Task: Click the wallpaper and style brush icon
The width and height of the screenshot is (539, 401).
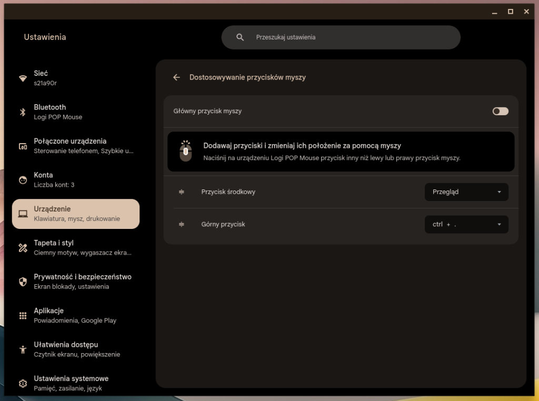Action: (23, 248)
